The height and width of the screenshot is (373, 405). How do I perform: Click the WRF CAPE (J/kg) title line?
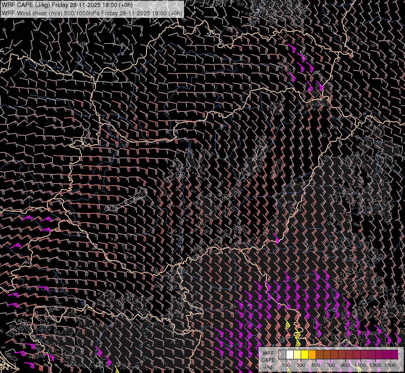[67, 5]
